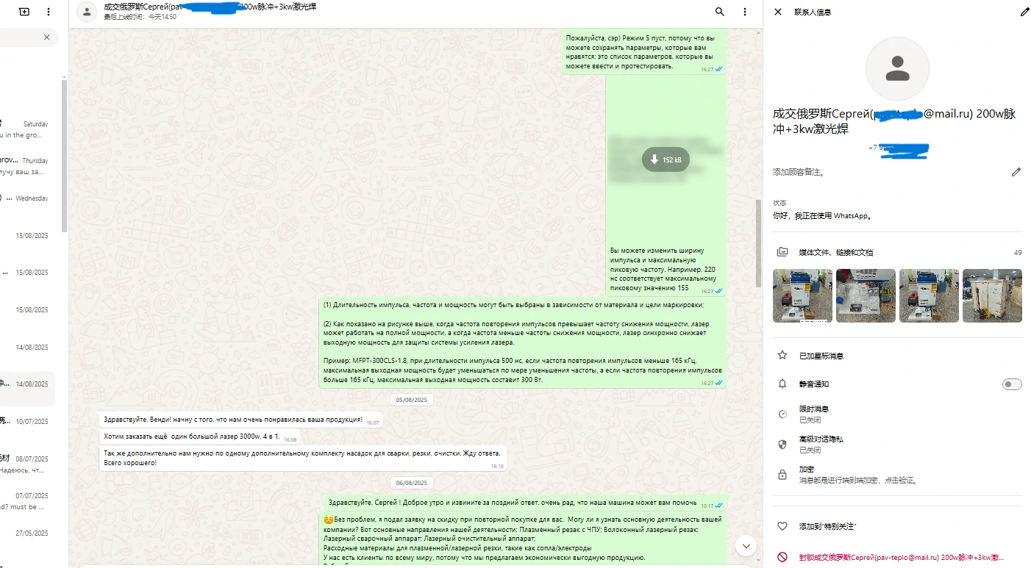
Task: Open advanced chat privacy (高级对话隐私)
Action: click(821, 444)
